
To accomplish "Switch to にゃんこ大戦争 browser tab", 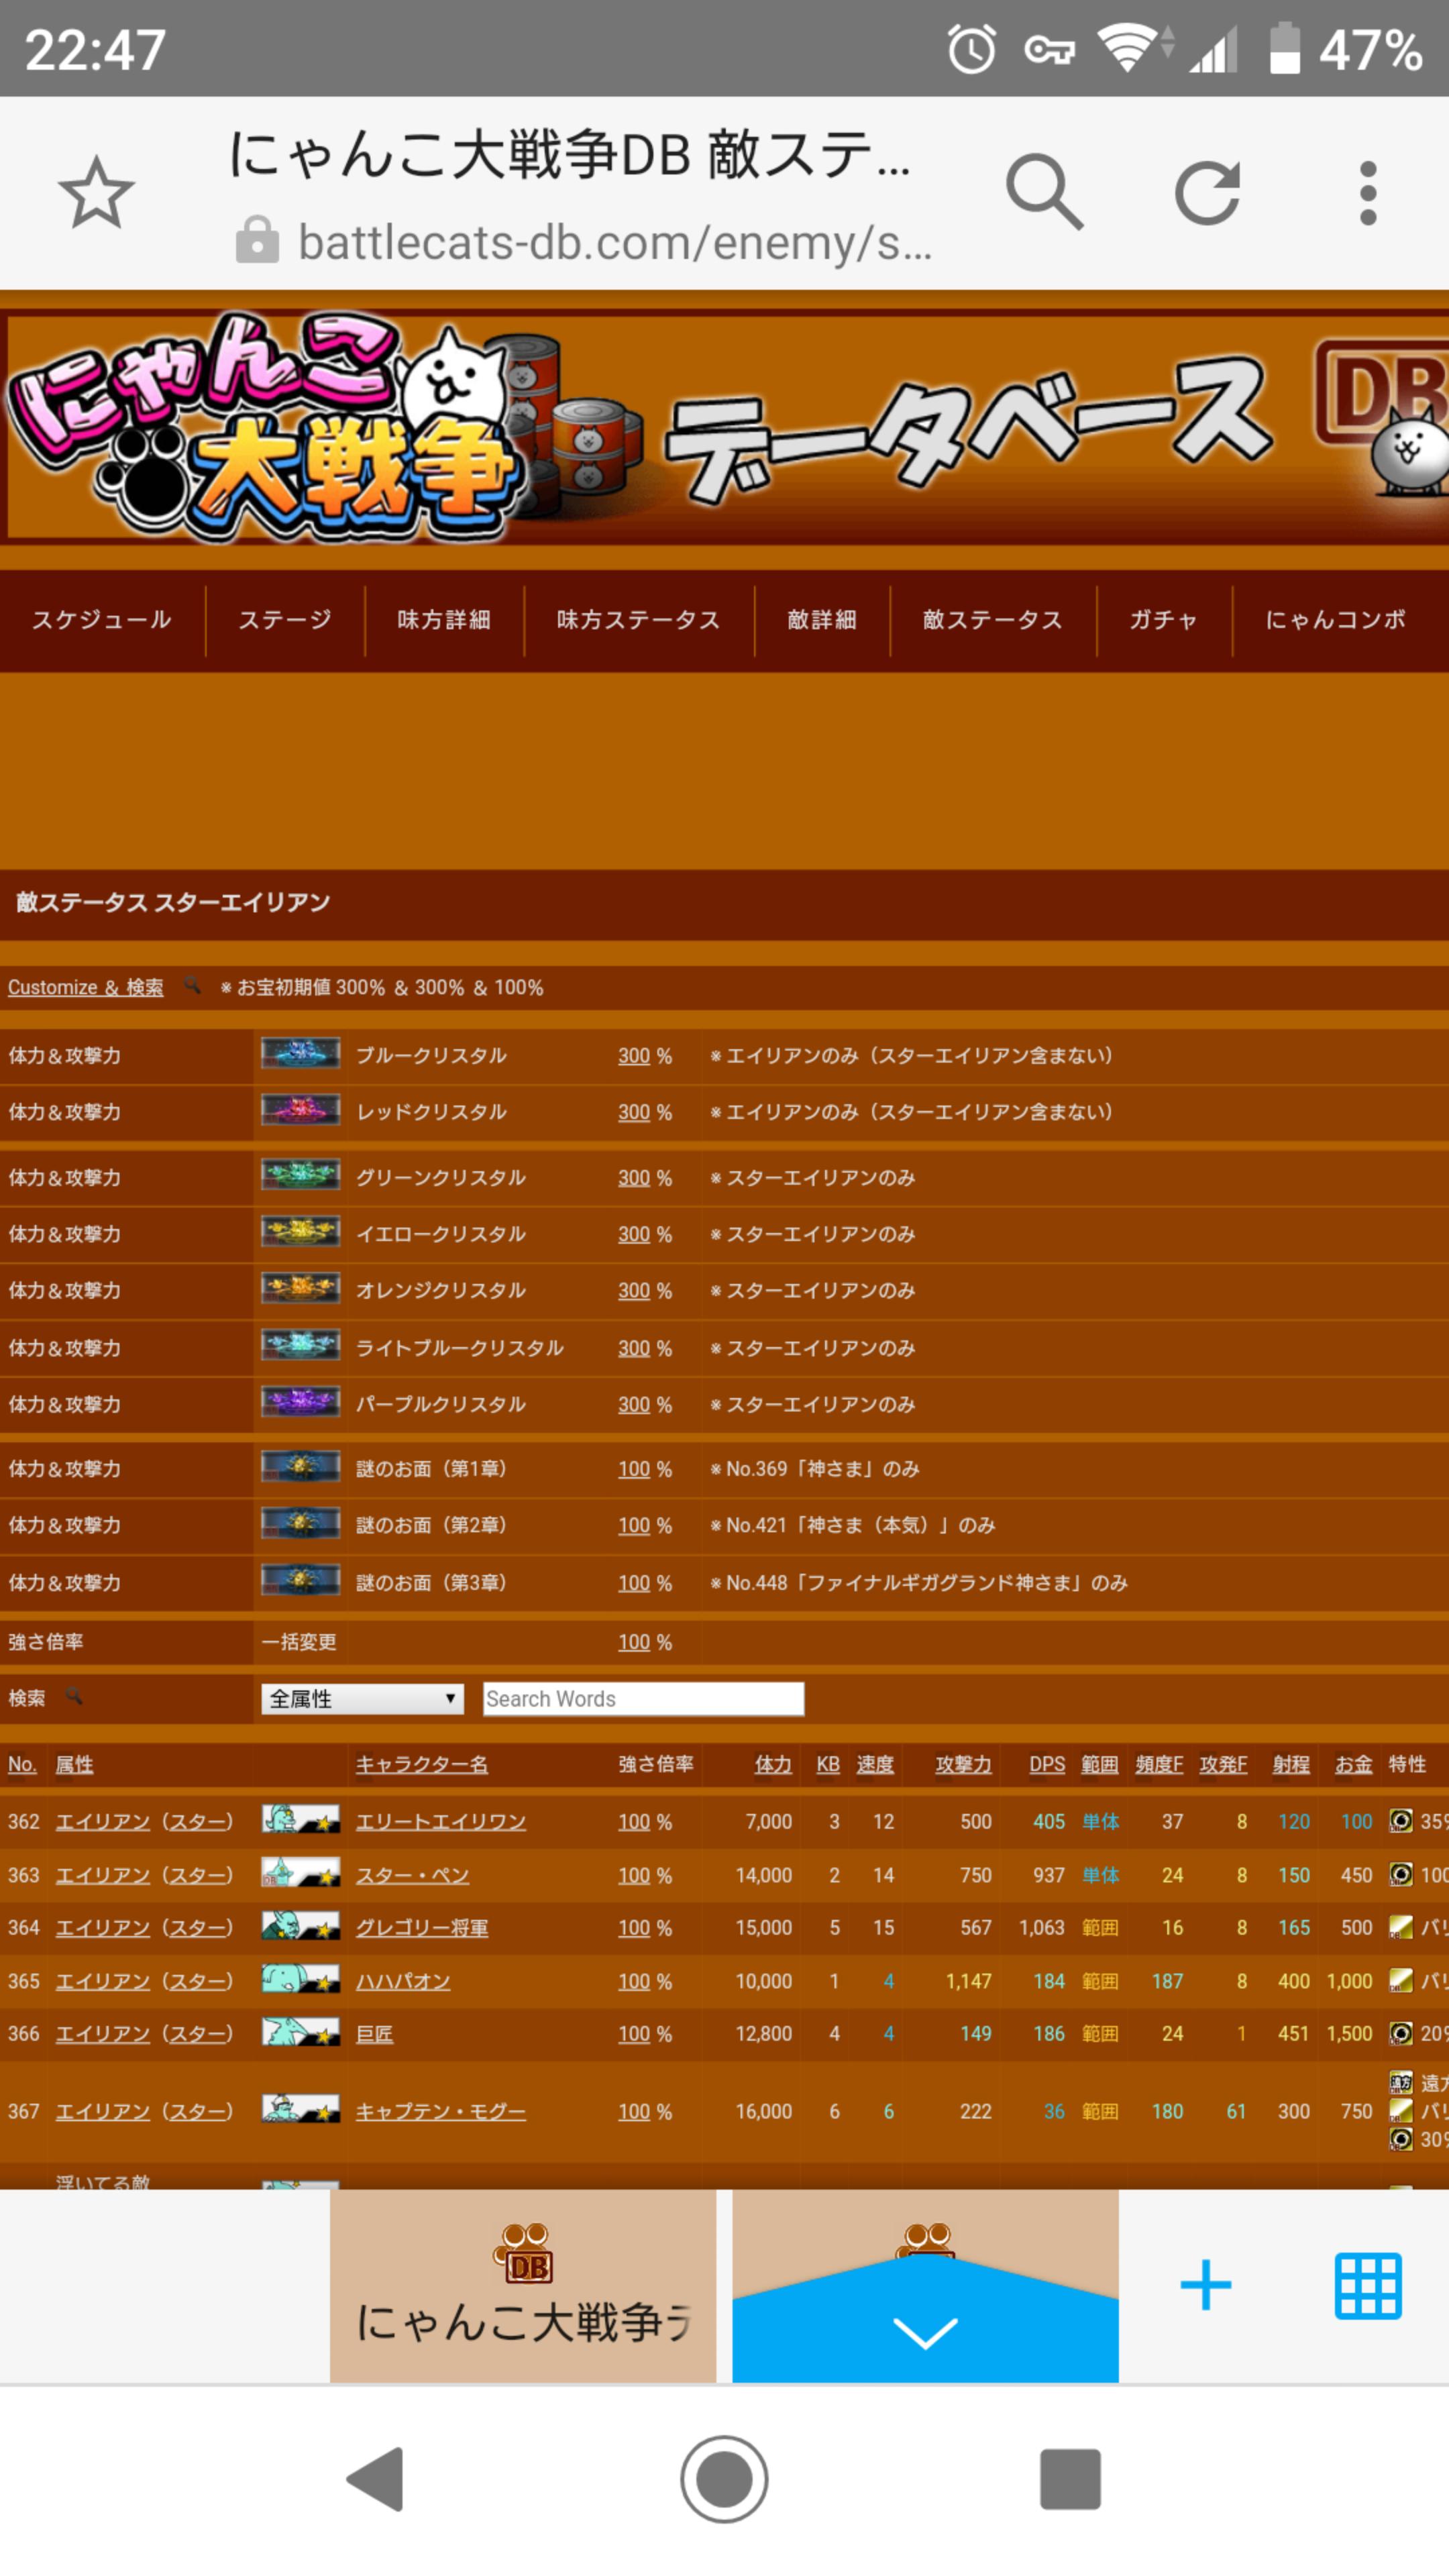I will tap(523, 2285).
